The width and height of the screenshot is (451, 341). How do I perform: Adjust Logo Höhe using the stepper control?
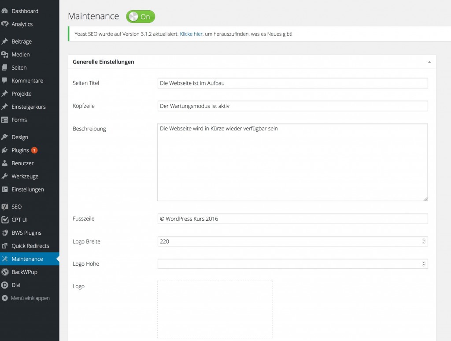coord(424,263)
